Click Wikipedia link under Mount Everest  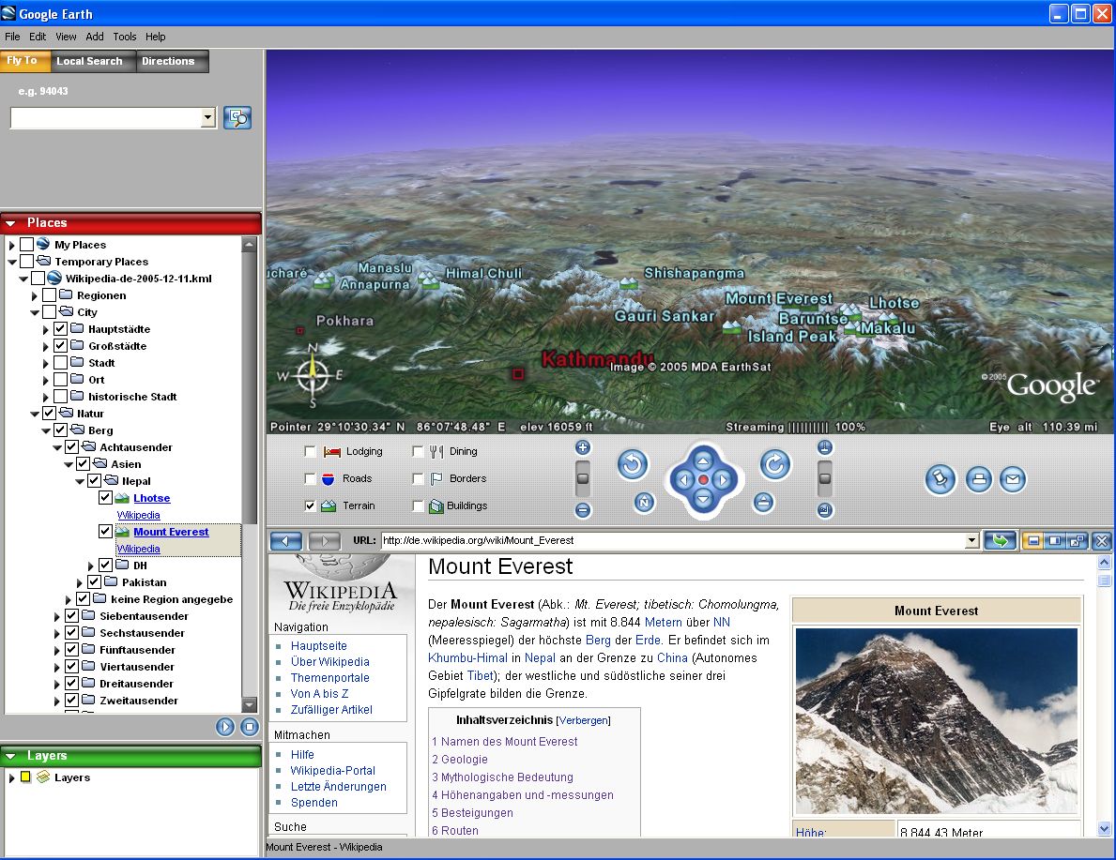click(x=138, y=549)
